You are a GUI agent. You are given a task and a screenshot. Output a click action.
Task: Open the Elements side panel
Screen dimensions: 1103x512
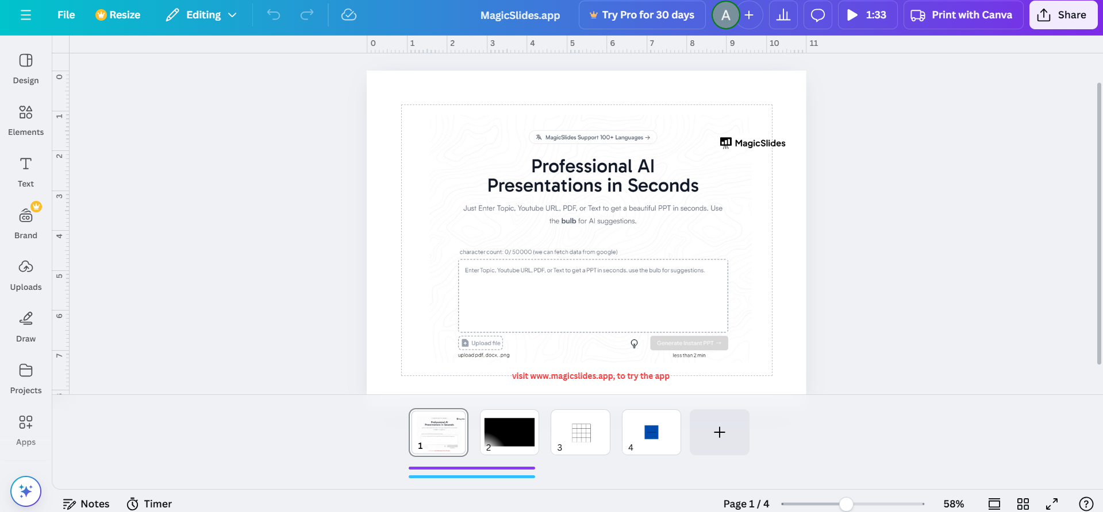pyautogui.click(x=26, y=121)
